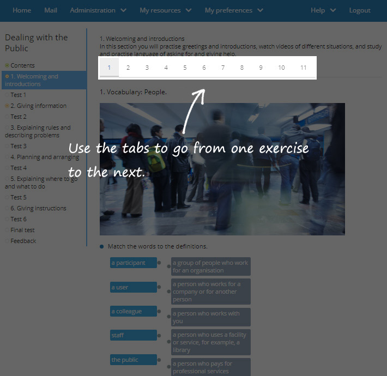
Task: Expand the My preferences menu
Action: [234, 10]
